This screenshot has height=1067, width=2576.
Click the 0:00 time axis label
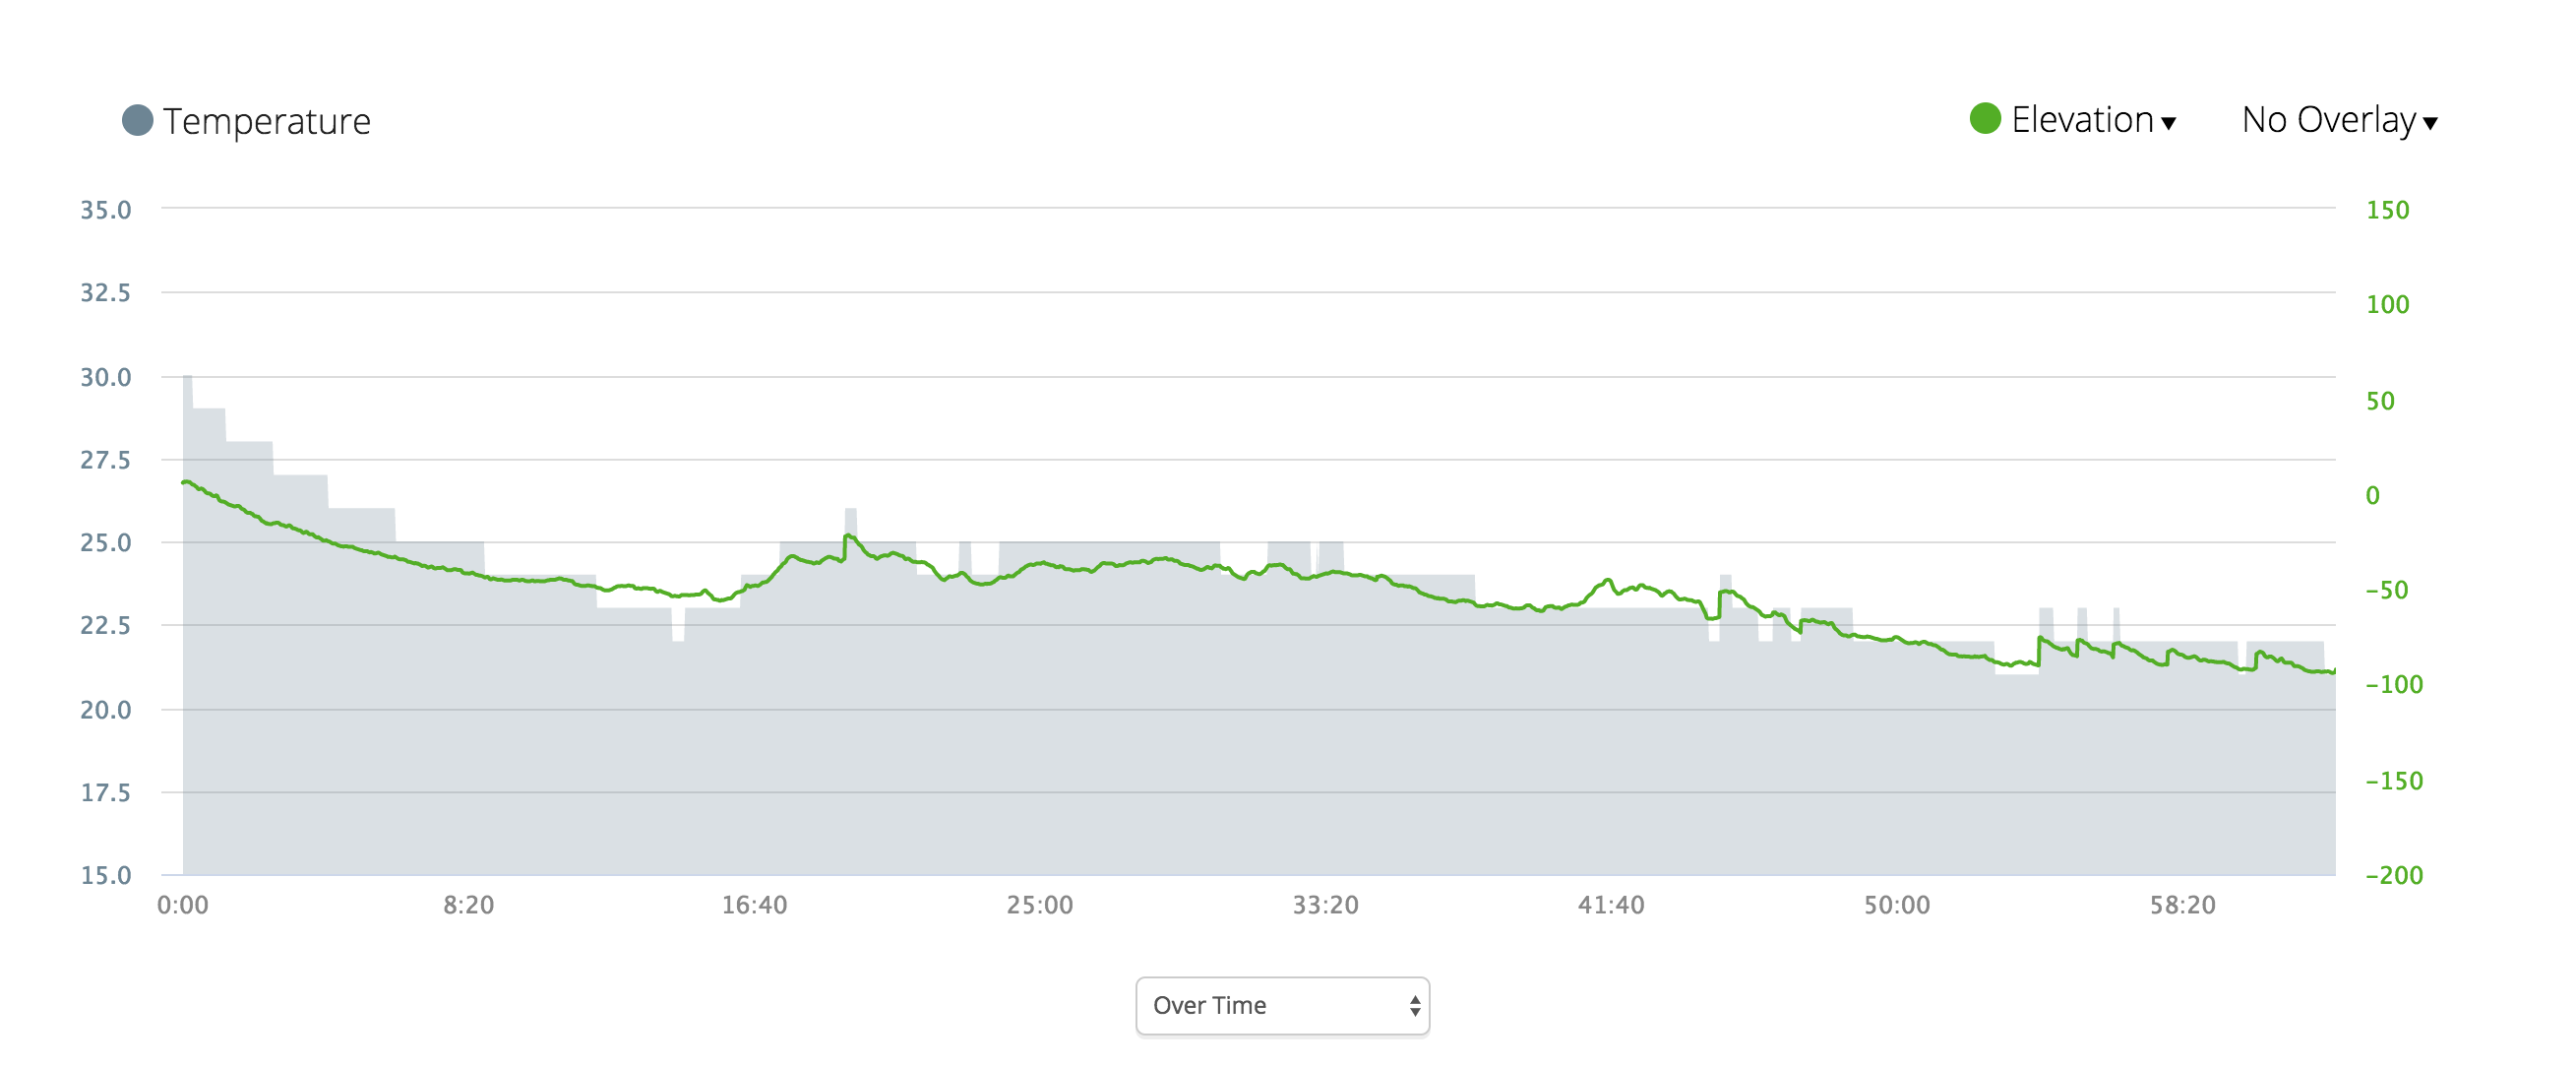(183, 905)
